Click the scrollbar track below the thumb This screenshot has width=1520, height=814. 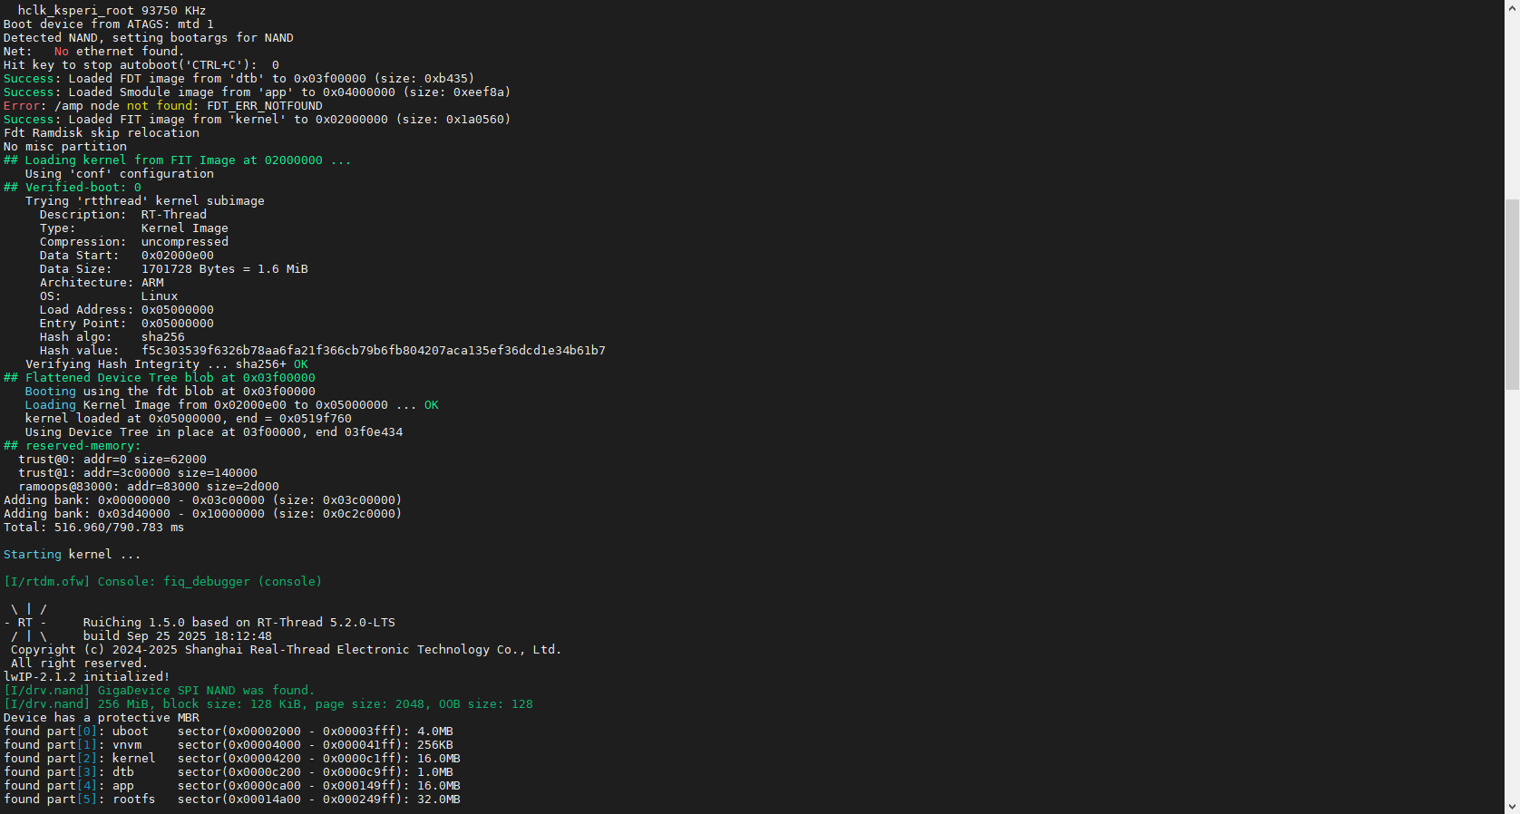1512,589
